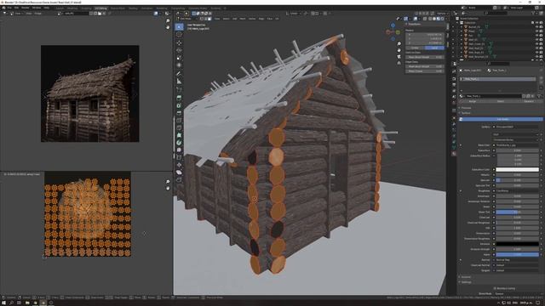Open the transform orientation dropdown
545x306 pixels.
[x=294, y=14]
